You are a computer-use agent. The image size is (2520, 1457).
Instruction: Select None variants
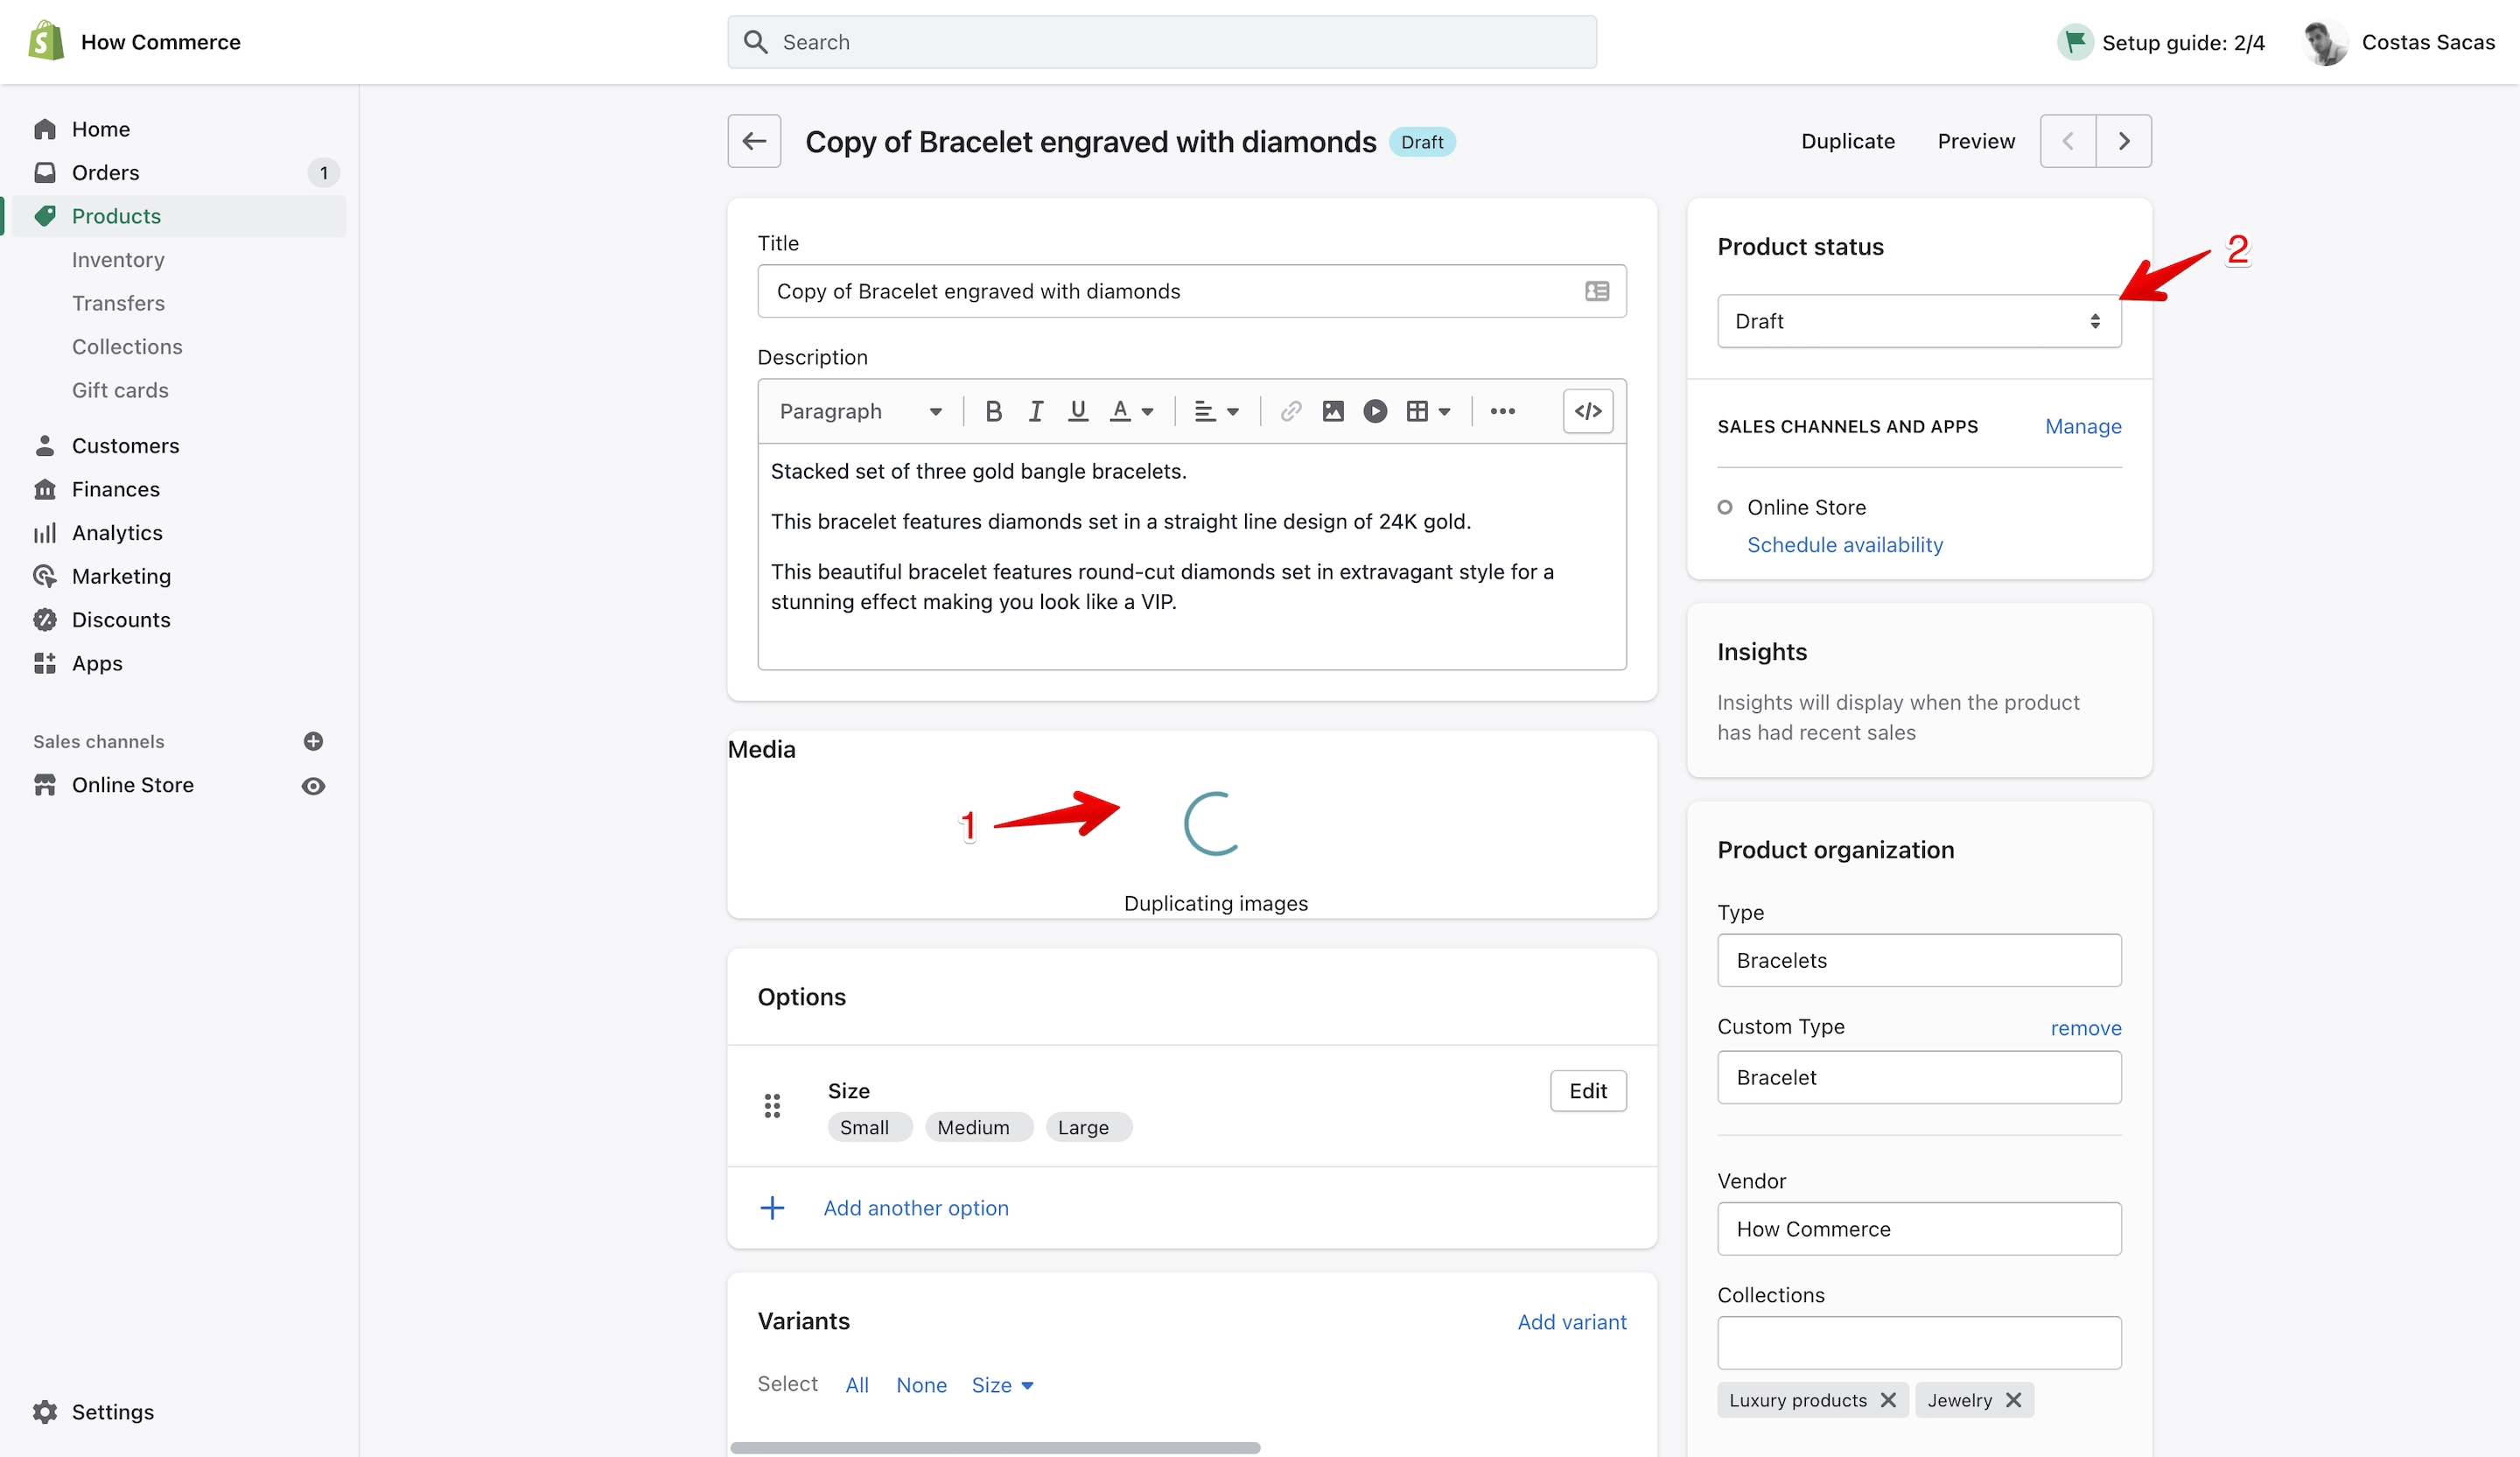coord(920,1384)
